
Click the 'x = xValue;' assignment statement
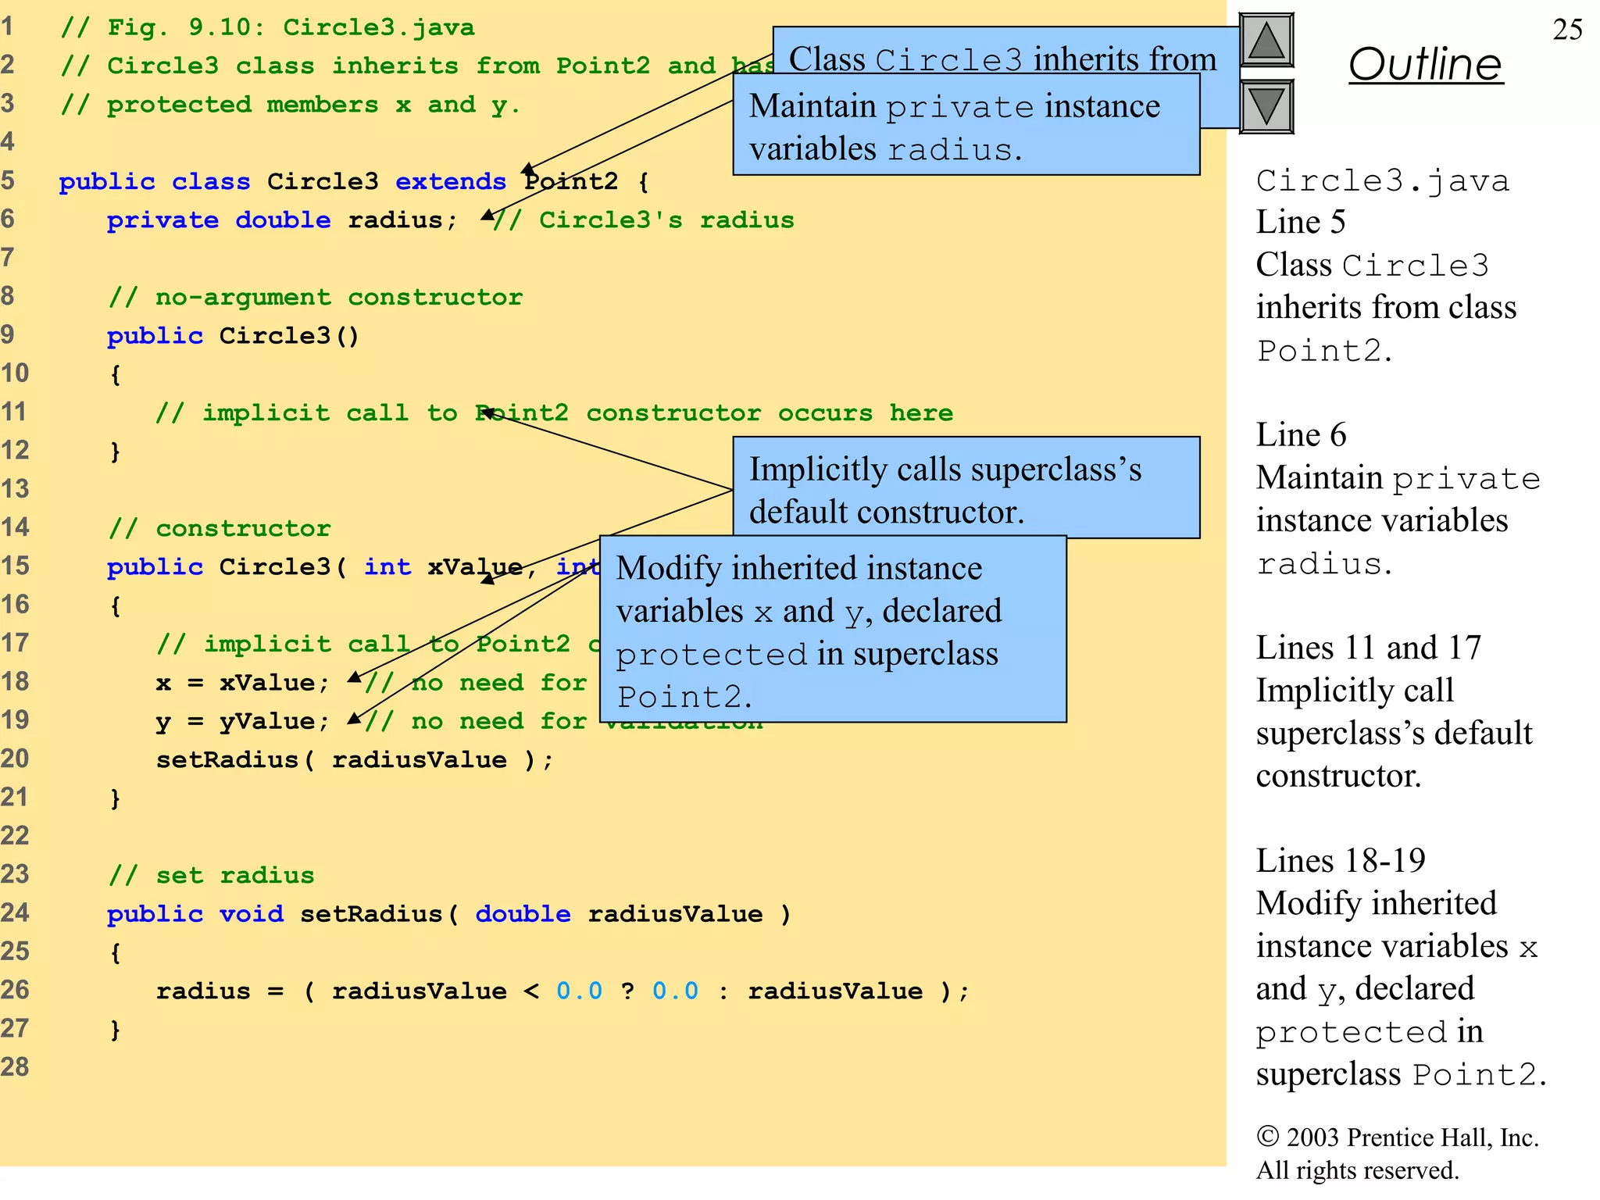pyautogui.click(x=242, y=683)
